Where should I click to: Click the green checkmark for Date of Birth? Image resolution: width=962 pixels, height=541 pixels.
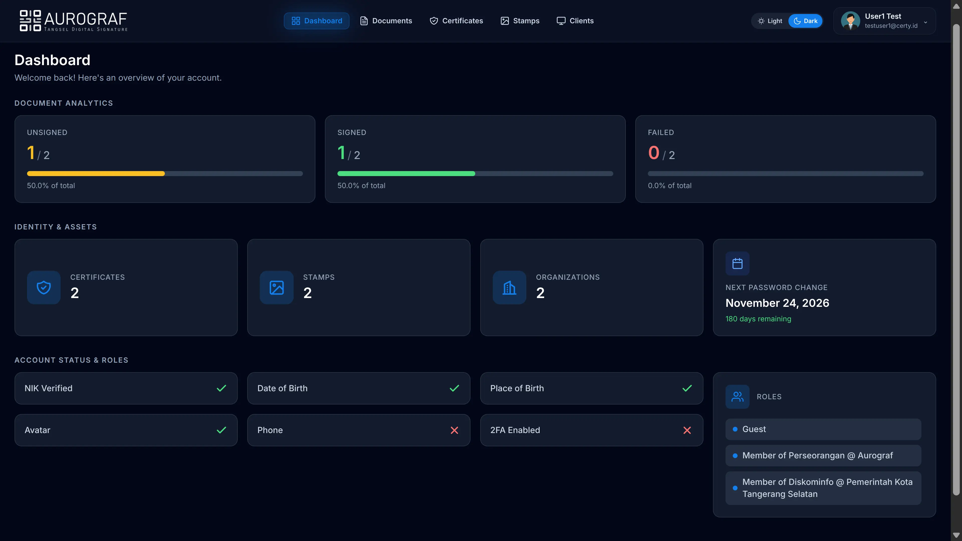(x=454, y=388)
